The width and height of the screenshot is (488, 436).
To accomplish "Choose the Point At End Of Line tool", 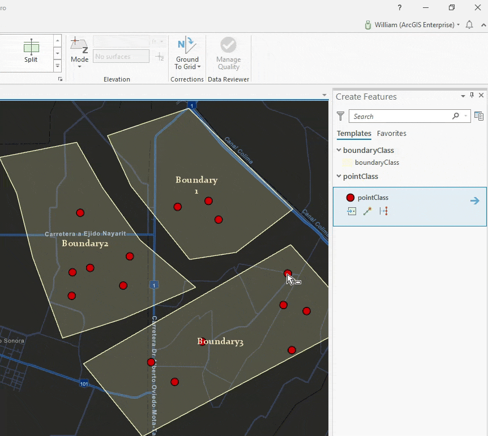I will click(x=367, y=211).
